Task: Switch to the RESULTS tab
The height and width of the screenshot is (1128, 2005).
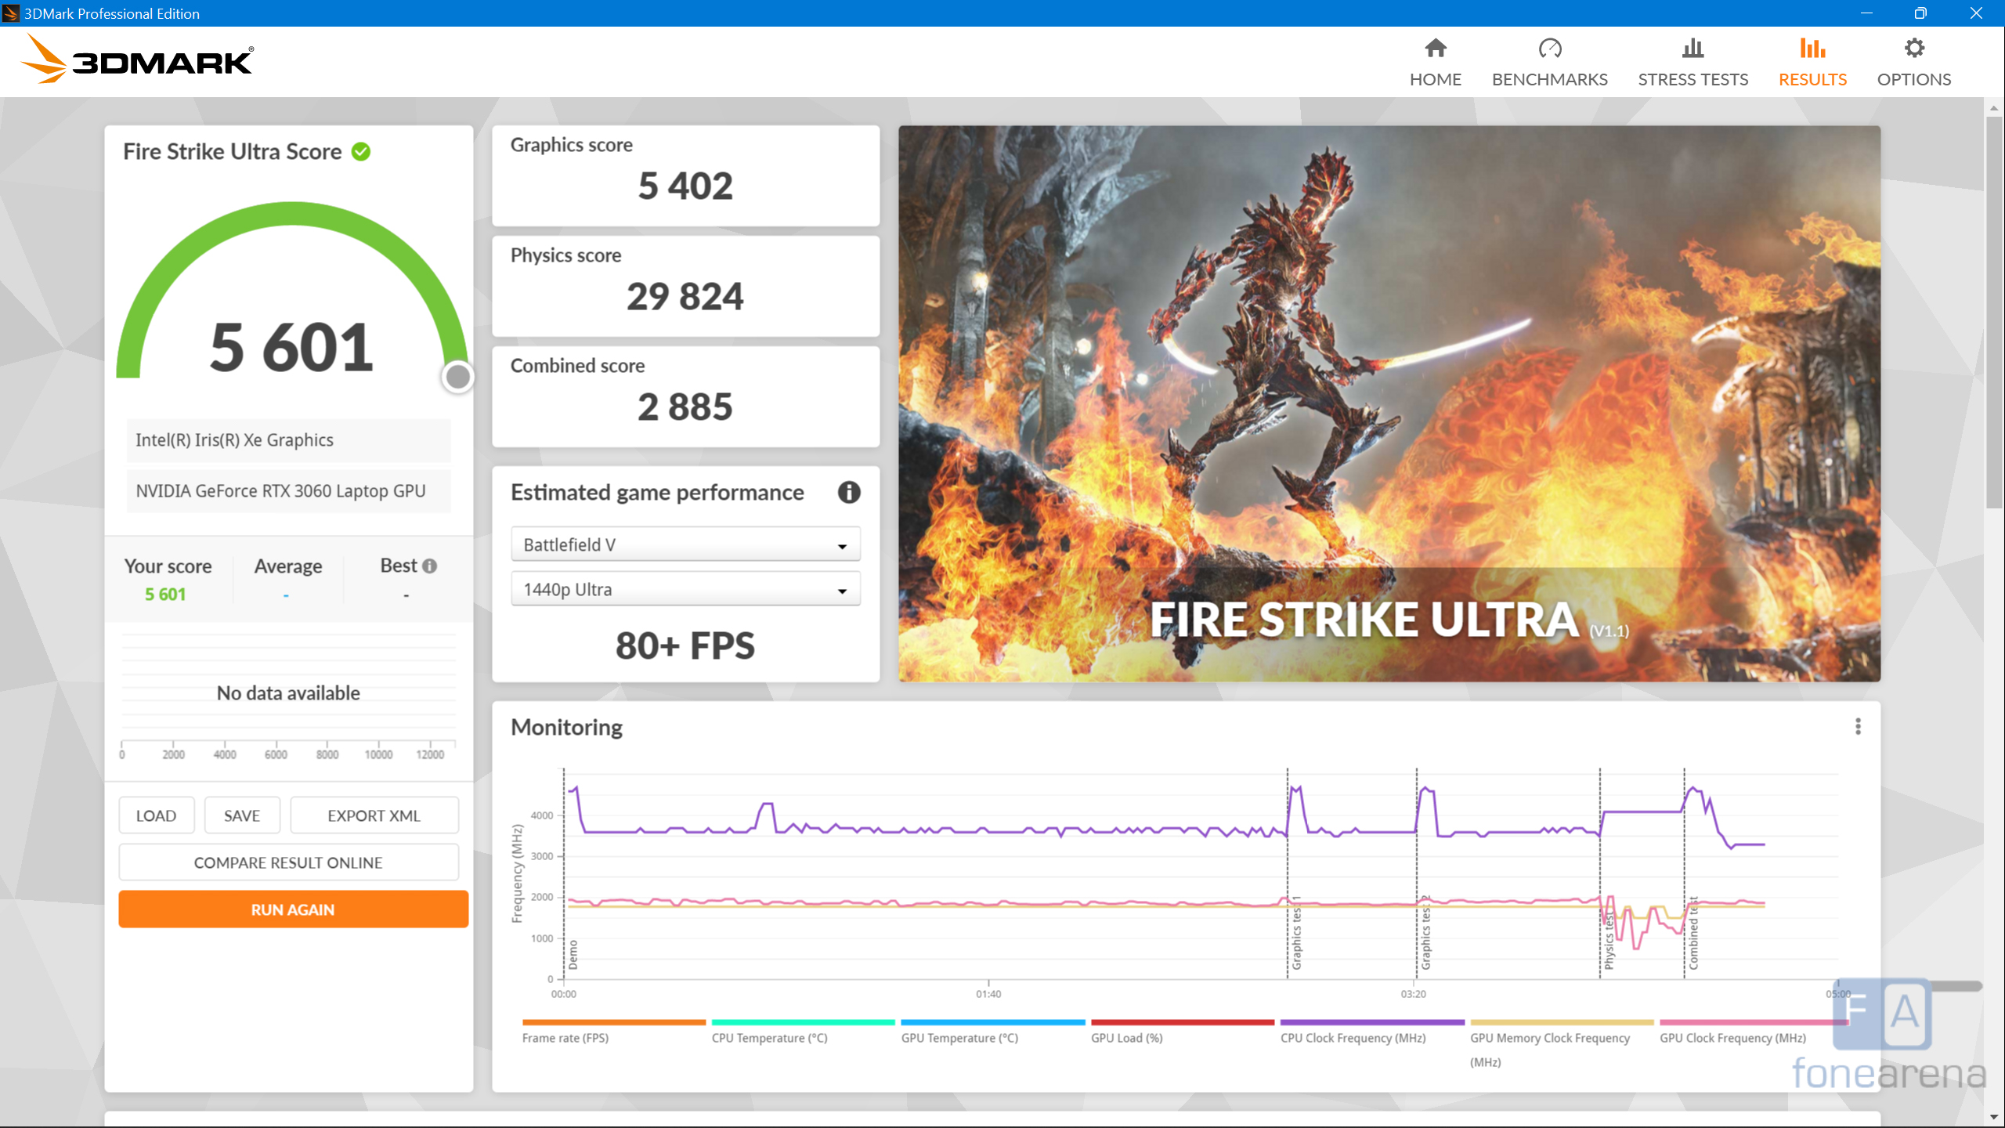Action: click(1812, 79)
